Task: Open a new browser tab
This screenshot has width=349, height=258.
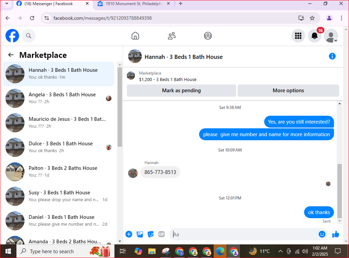Action: pyautogui.click(x=181, y=3)
